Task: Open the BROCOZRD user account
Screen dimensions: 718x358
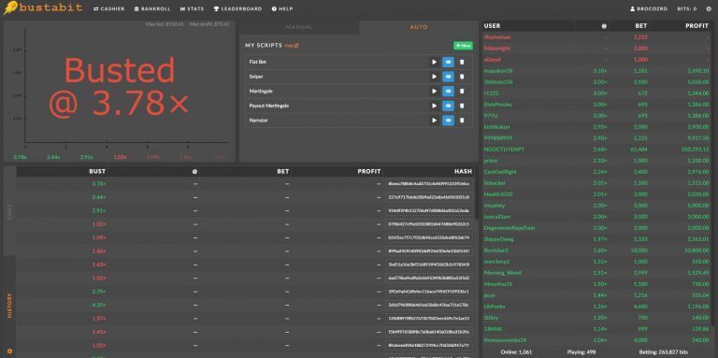Action: tap(649, 8)
